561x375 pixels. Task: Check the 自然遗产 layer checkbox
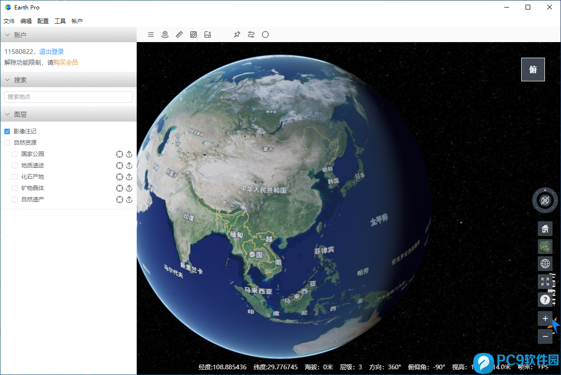click(x=15, y=200)
